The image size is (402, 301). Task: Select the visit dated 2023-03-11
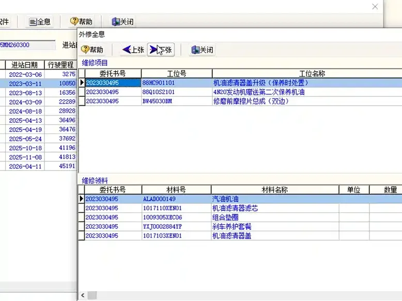[x=38, y=83]
